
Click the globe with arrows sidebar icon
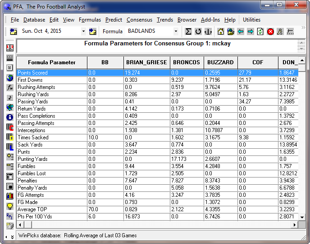[10, 107]
